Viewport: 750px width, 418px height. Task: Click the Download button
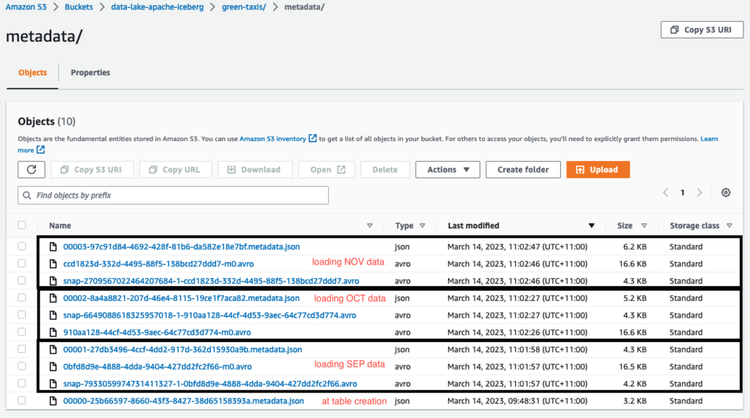[255, 169]
